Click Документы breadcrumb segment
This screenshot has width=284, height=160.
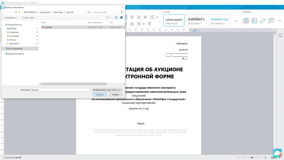coord(45,12)
